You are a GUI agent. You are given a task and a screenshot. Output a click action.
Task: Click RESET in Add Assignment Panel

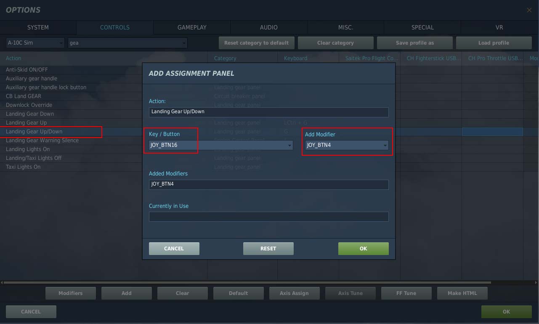tap(268, 249)
